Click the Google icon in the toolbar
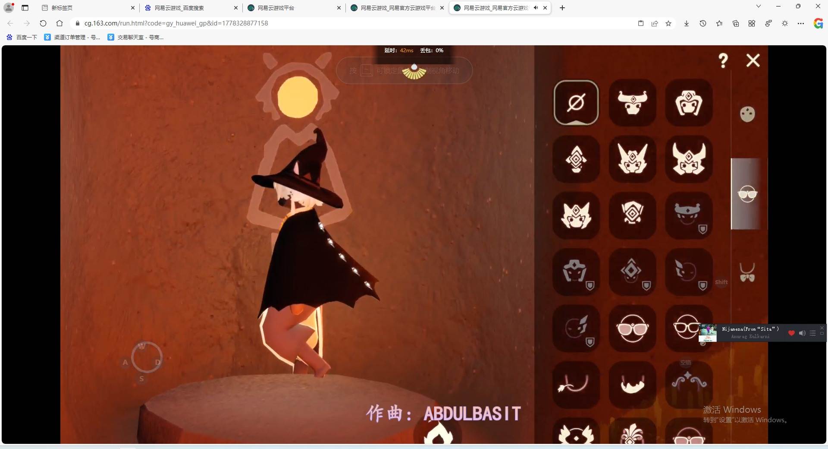The height and width of the screenshot is (449, 828). [818, 23]
